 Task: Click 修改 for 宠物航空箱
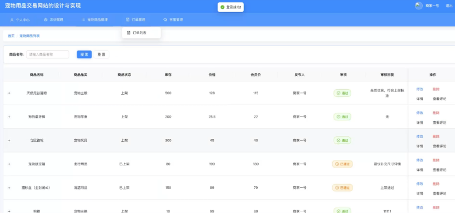[419, 160]
